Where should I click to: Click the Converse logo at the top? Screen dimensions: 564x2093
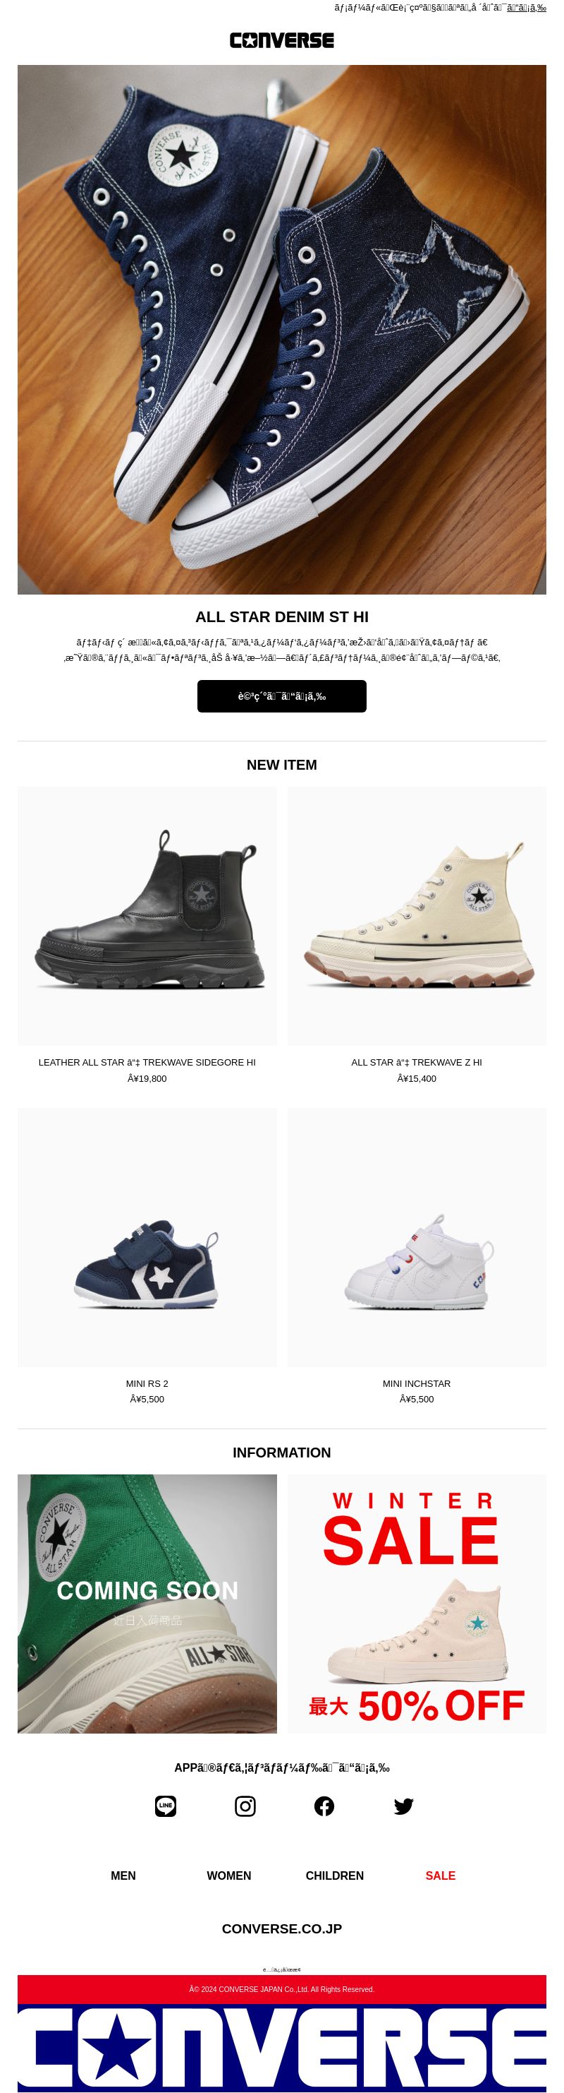point(281,41)
